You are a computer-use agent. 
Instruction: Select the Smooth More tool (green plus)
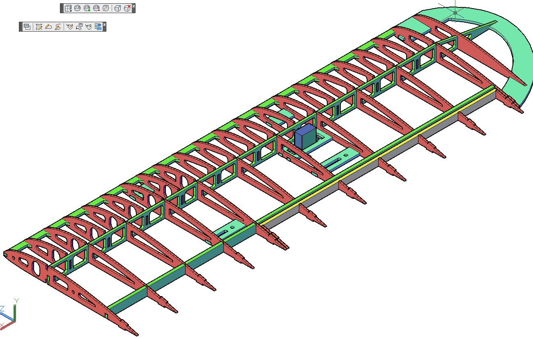[x=87, y=8]
